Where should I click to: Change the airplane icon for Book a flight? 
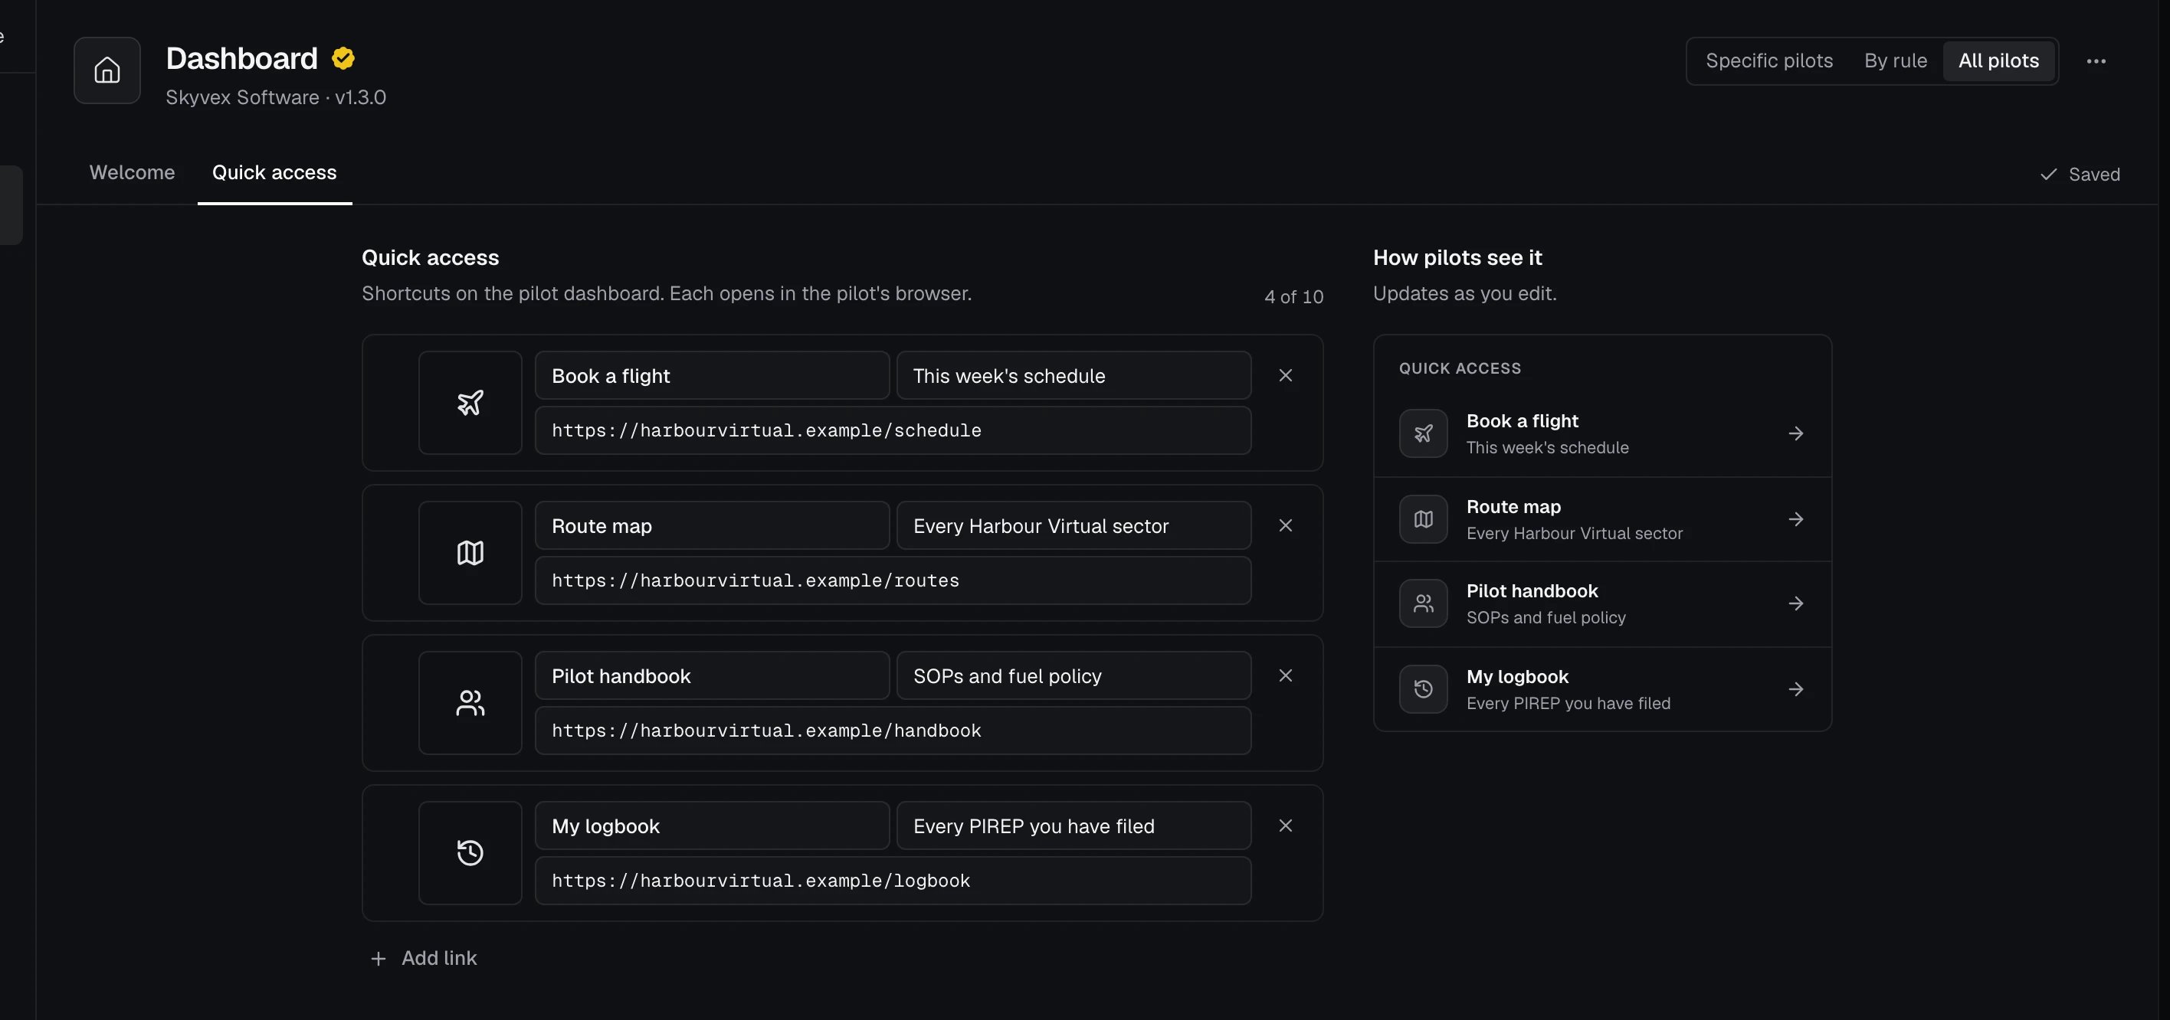pyautogui.click(x=470, y=402)
